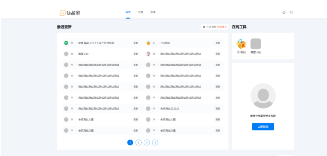
Task: Click 查看 for the 酷安 v11.2.1 row
Action: pos(136,43)
